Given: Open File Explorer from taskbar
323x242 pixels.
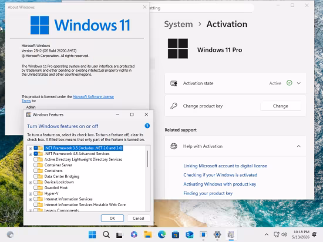Looking at the screenshot, I should point(147,234).
